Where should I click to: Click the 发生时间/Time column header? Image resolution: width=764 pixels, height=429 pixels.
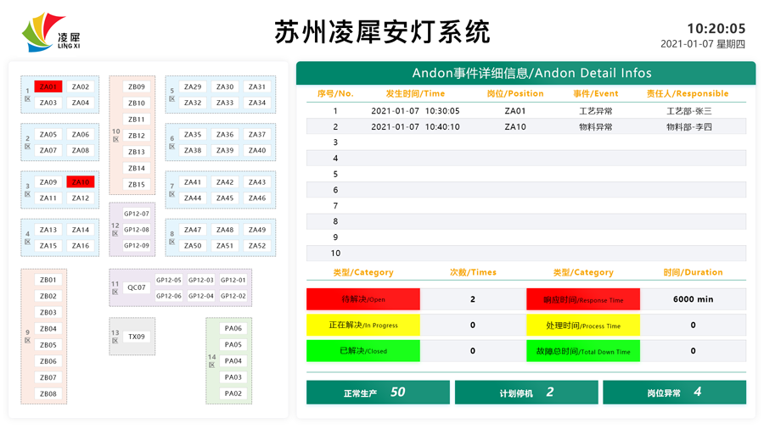[x=415, y=94]
